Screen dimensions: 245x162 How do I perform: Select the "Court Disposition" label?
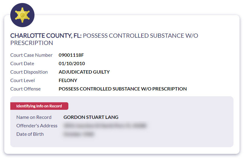pos(29,72)
